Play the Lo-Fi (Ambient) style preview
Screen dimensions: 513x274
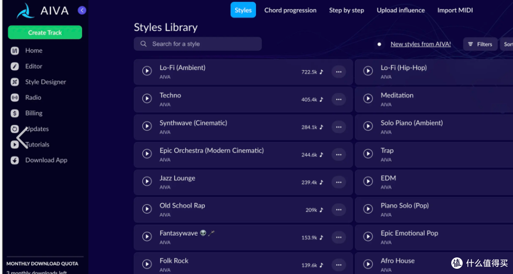147,71
